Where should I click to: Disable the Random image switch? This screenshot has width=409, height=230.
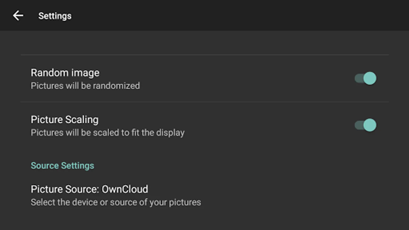[x=365, y=78]
